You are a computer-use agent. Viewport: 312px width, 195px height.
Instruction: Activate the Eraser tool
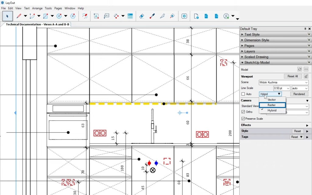click(141, 16)
